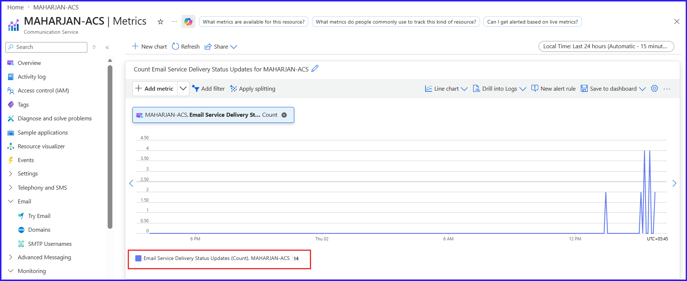The image size is (687, 281).
Task: Collapse the Email section
Action: (11, 201)
